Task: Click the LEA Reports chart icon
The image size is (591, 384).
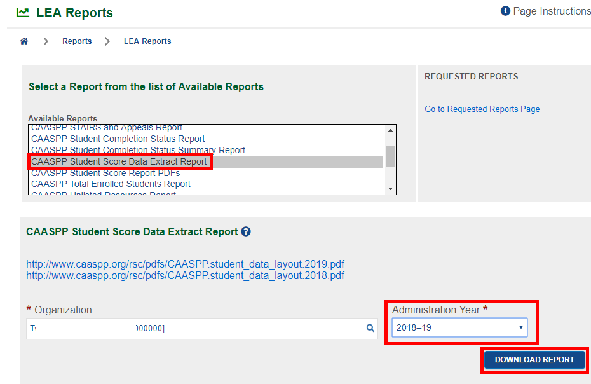Action: pos(23,13)
